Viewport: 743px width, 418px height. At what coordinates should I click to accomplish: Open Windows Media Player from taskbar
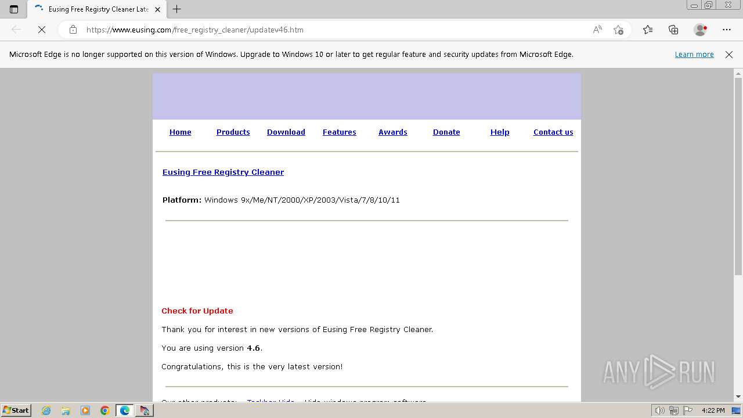tap(85, 410)
